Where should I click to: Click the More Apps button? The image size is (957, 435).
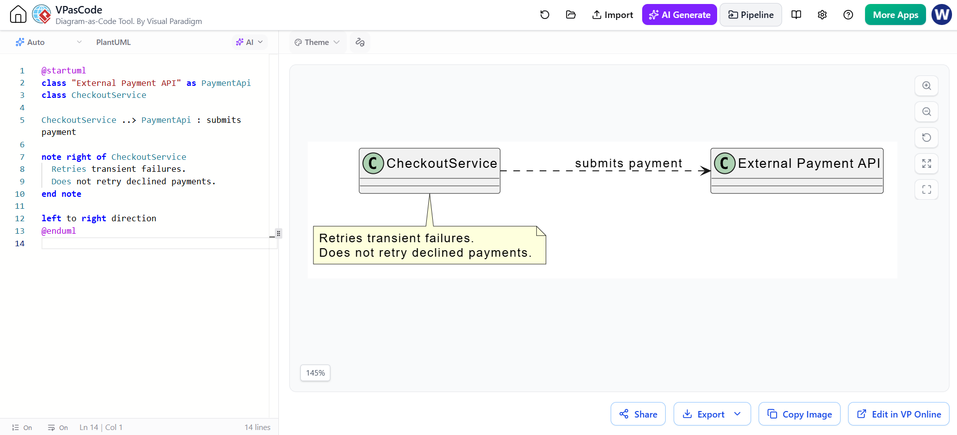pos(896,14)
